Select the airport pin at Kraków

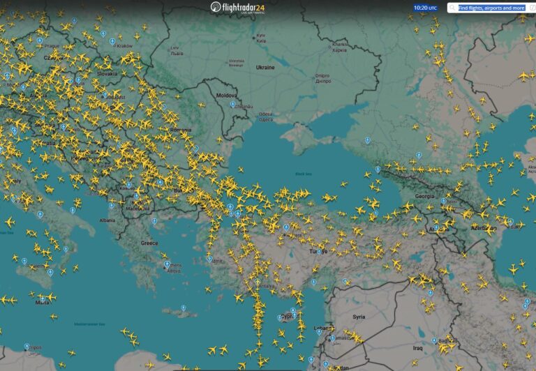point(112,41)
